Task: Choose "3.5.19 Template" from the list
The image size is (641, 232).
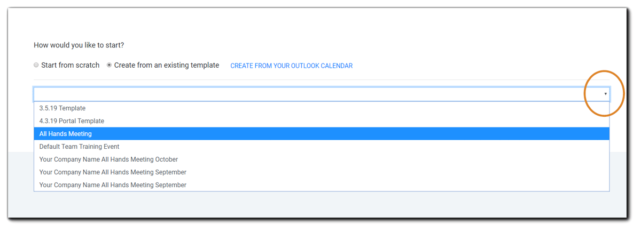Action: point(62,108)
